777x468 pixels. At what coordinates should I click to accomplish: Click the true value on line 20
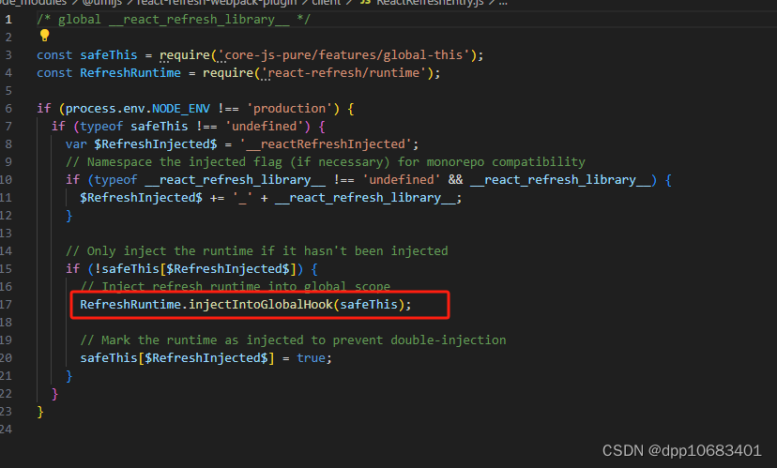312,358
